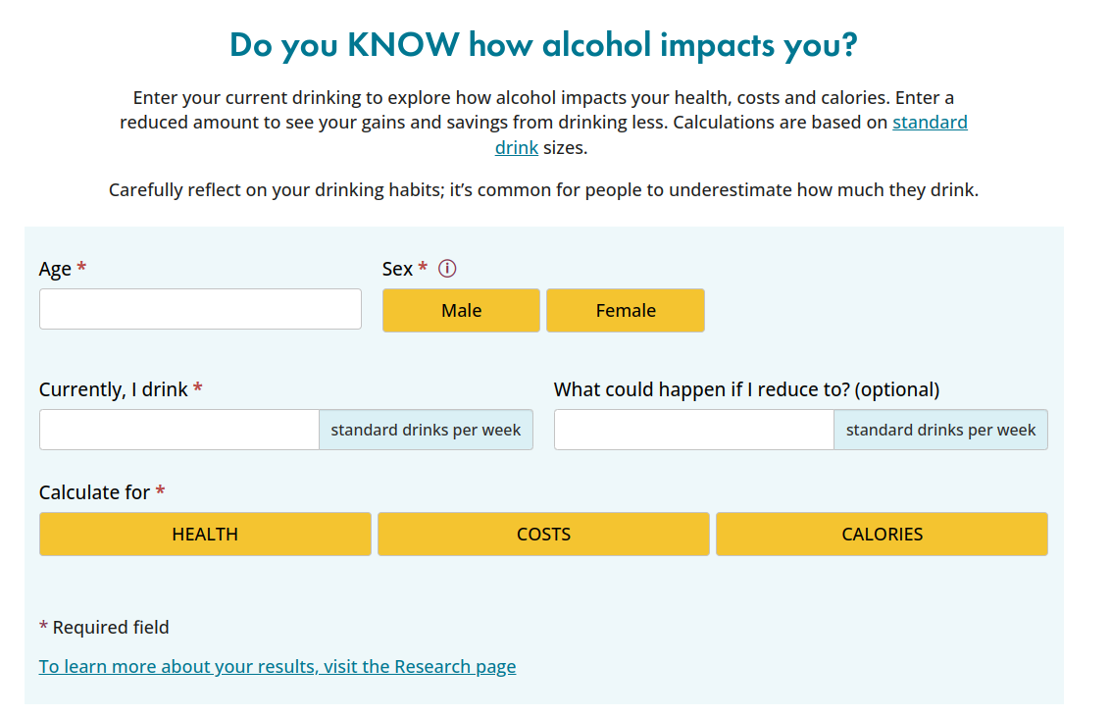Focus the optional 'reduce to' drinks field
This screenshot has height=717, width=1111.
[x=694, y=430]
